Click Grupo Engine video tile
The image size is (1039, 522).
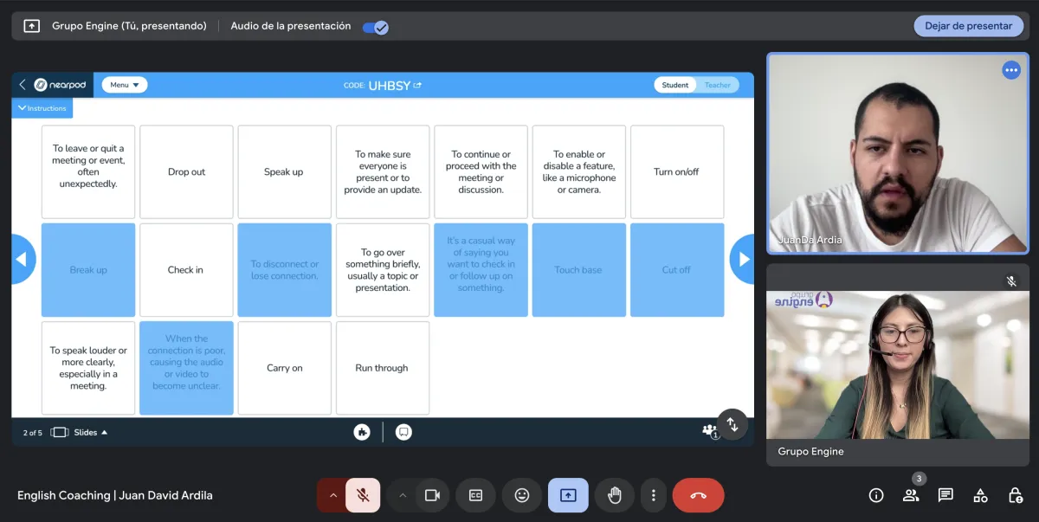pyautogui.click(x=898, y=364)
